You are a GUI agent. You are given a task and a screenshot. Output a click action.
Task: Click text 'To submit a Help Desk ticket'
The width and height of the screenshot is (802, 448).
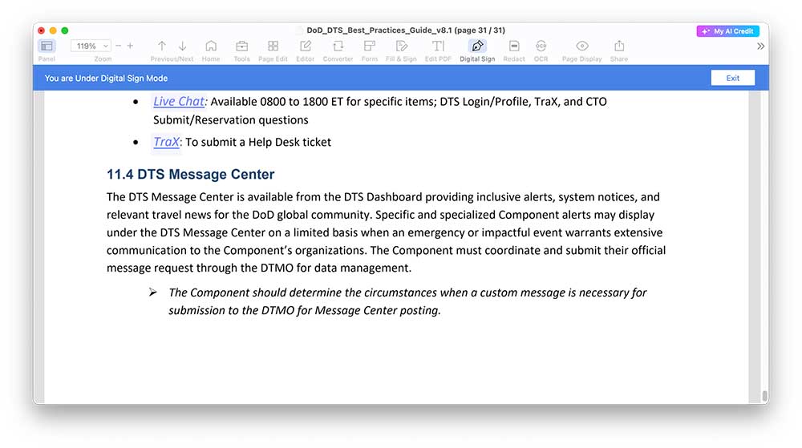pos(257,142)
